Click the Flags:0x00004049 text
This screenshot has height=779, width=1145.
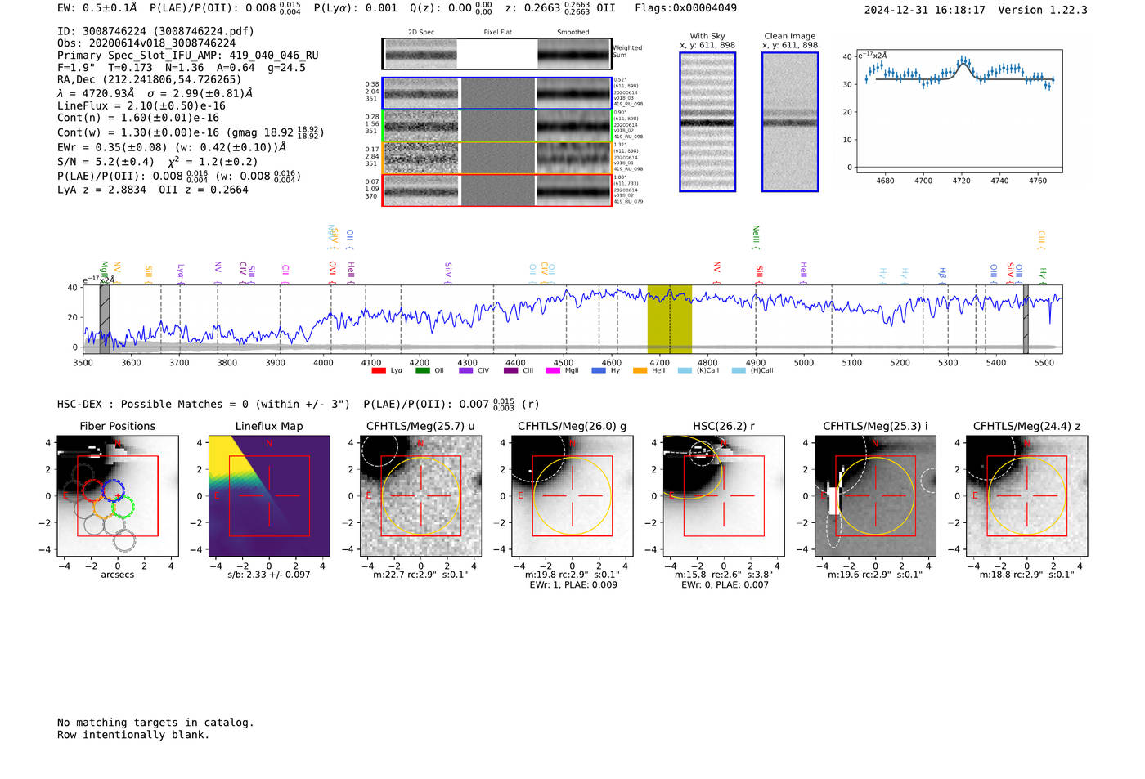[685, 8]
